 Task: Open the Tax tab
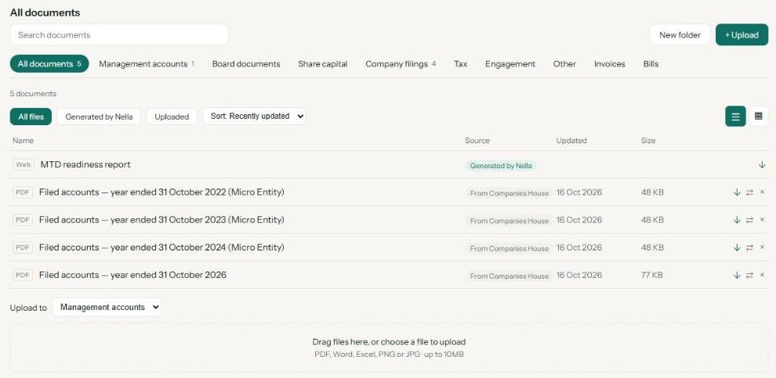tap(460, 63)
